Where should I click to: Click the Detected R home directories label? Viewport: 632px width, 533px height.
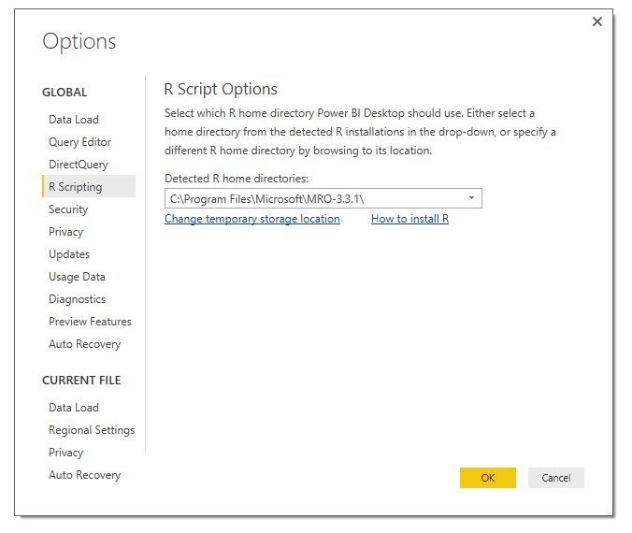(x=237, y=179)
